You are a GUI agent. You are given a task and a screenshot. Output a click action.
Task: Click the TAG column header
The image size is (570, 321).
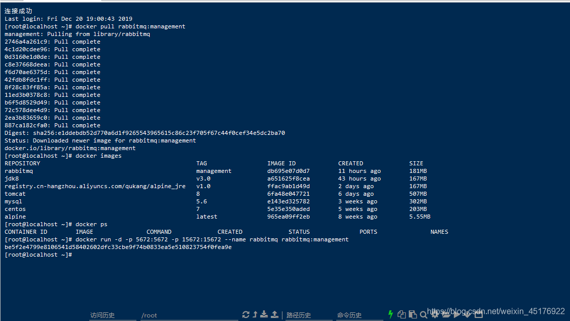[201, 164]
